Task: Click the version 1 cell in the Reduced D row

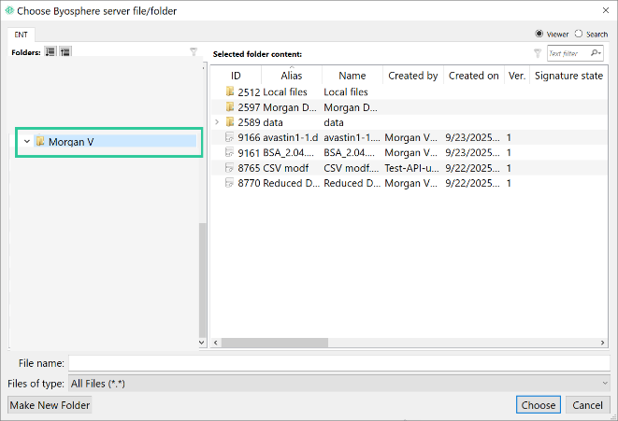Action: (x=509, y=183)
